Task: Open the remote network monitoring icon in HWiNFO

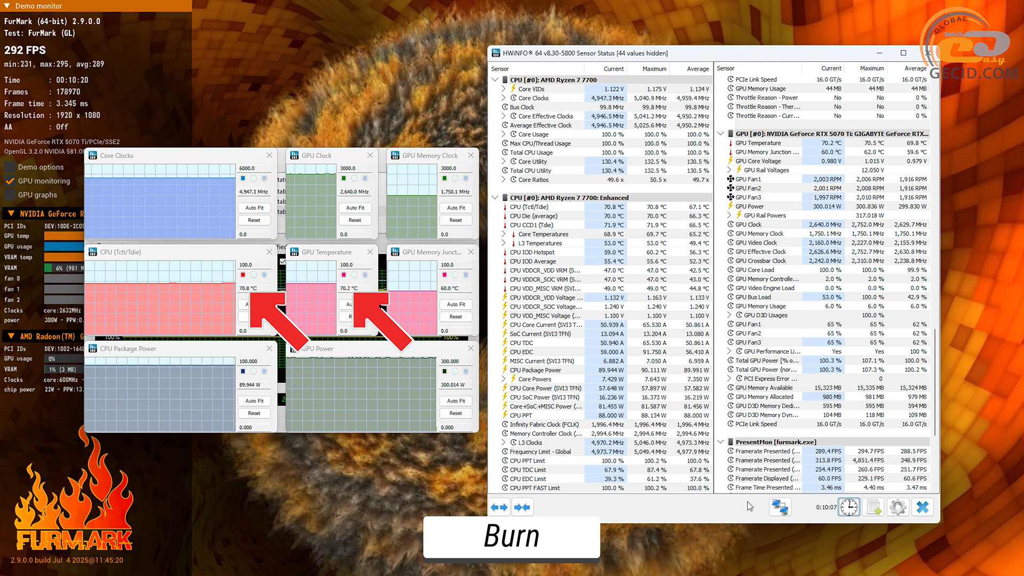Action: [x=780, y=507]
